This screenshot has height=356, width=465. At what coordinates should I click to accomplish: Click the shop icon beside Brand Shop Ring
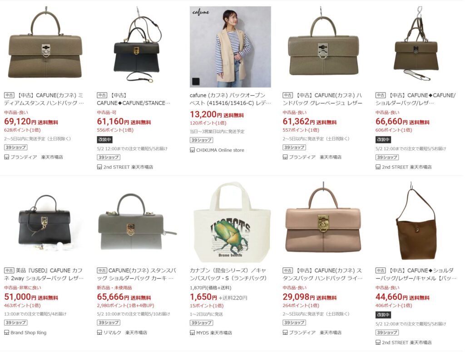pyautogui.click(x=6, y=332)
